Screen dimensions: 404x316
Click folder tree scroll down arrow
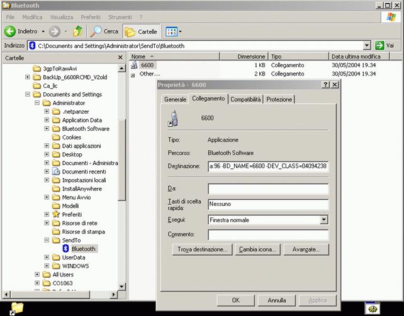[121, 286]
